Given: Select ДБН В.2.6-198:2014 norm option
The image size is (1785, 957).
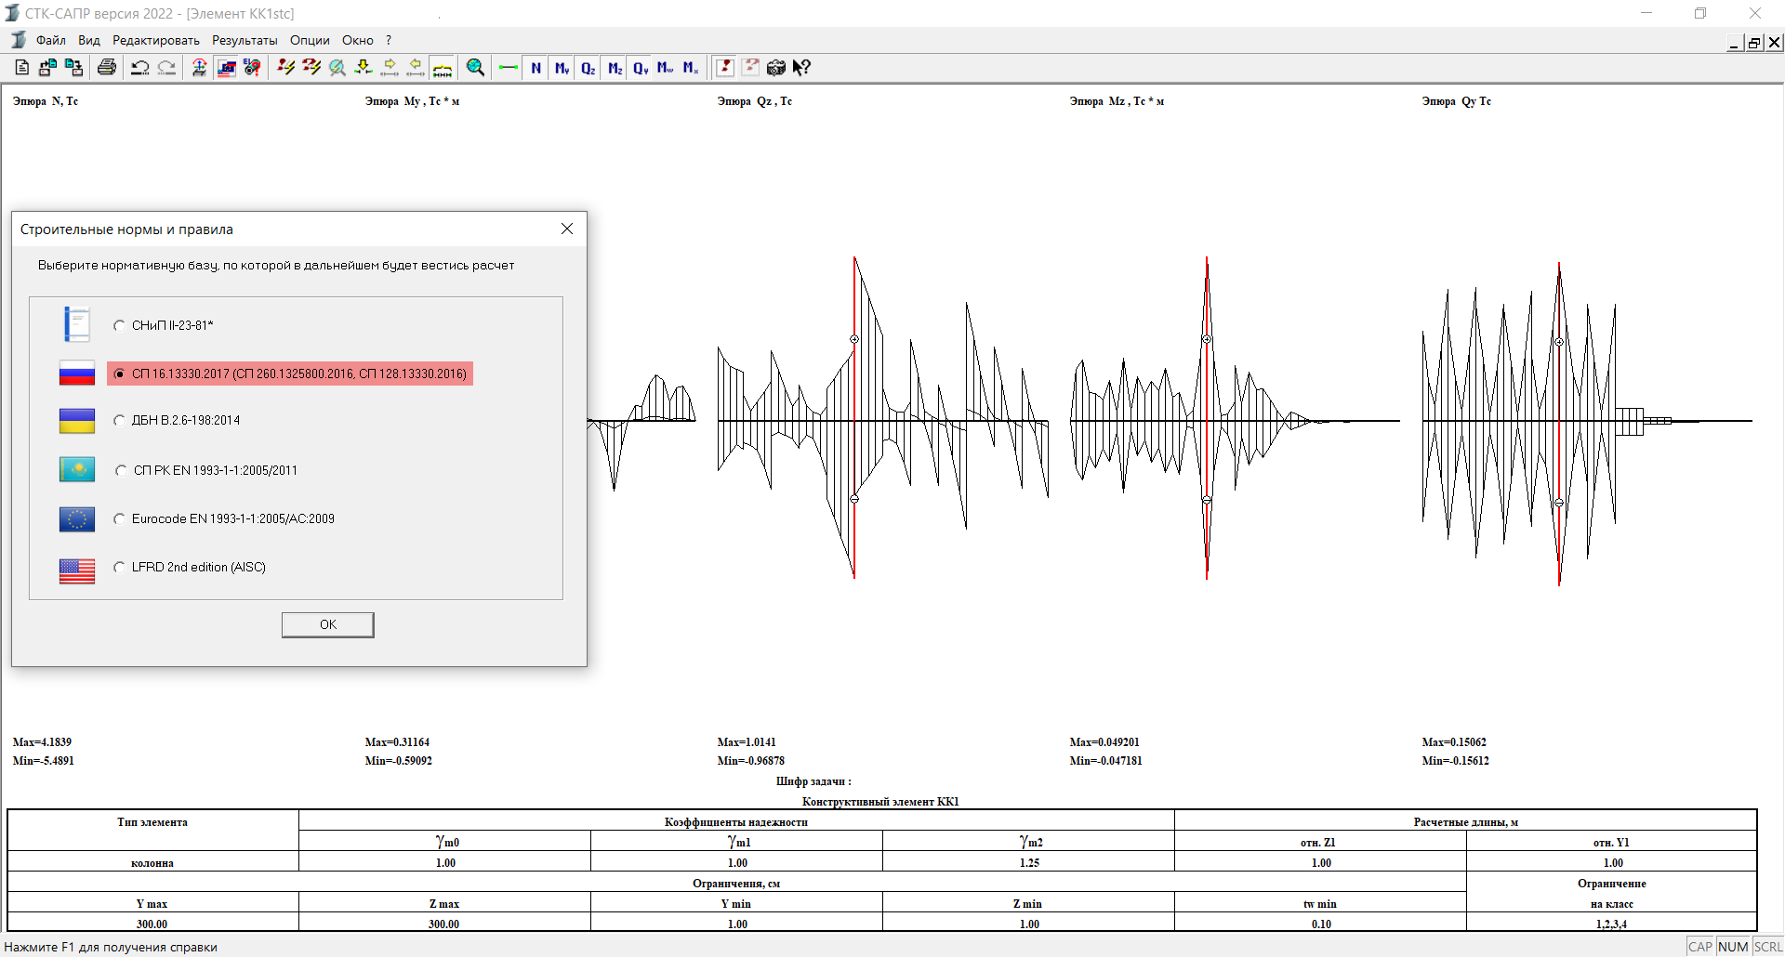Looking at the screenshot, I should 120,421.
